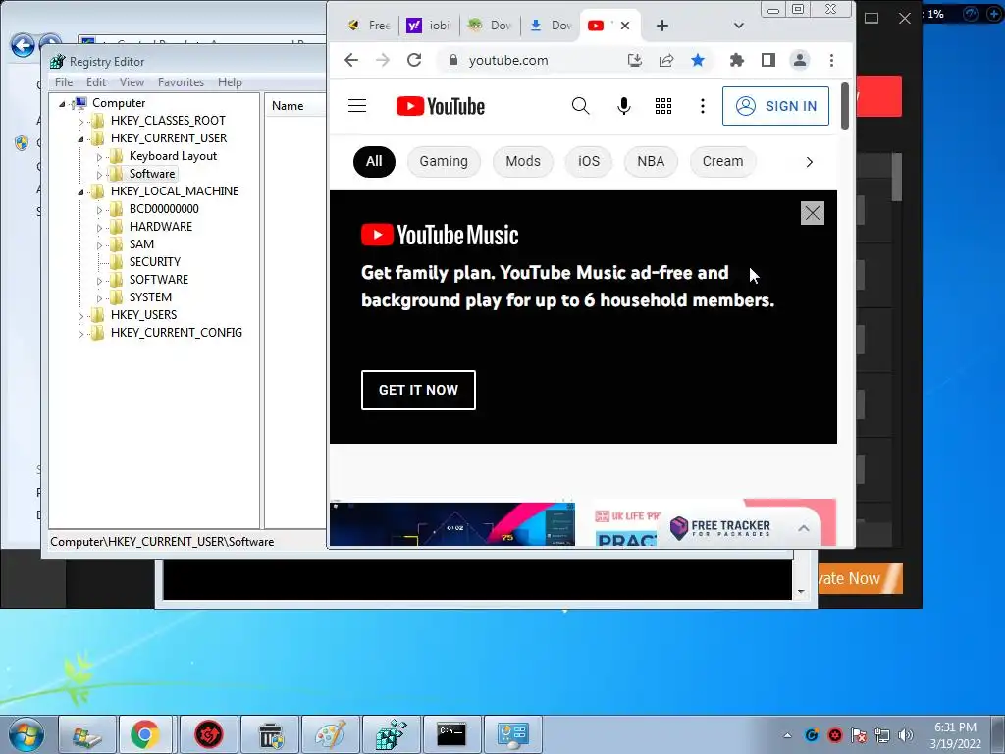
Task: Click the Chrome forward arrow button
Action: (x=383, y=60)
